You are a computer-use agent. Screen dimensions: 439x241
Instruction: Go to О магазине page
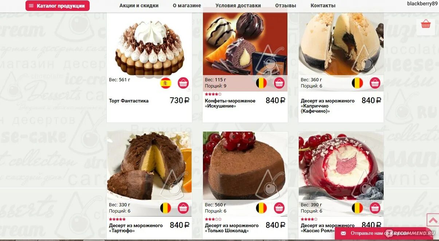tap(187, 5)
